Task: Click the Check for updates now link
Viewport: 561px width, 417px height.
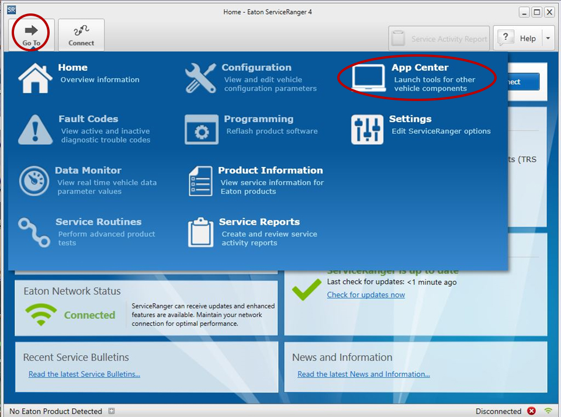Action: tap(366, 295)
